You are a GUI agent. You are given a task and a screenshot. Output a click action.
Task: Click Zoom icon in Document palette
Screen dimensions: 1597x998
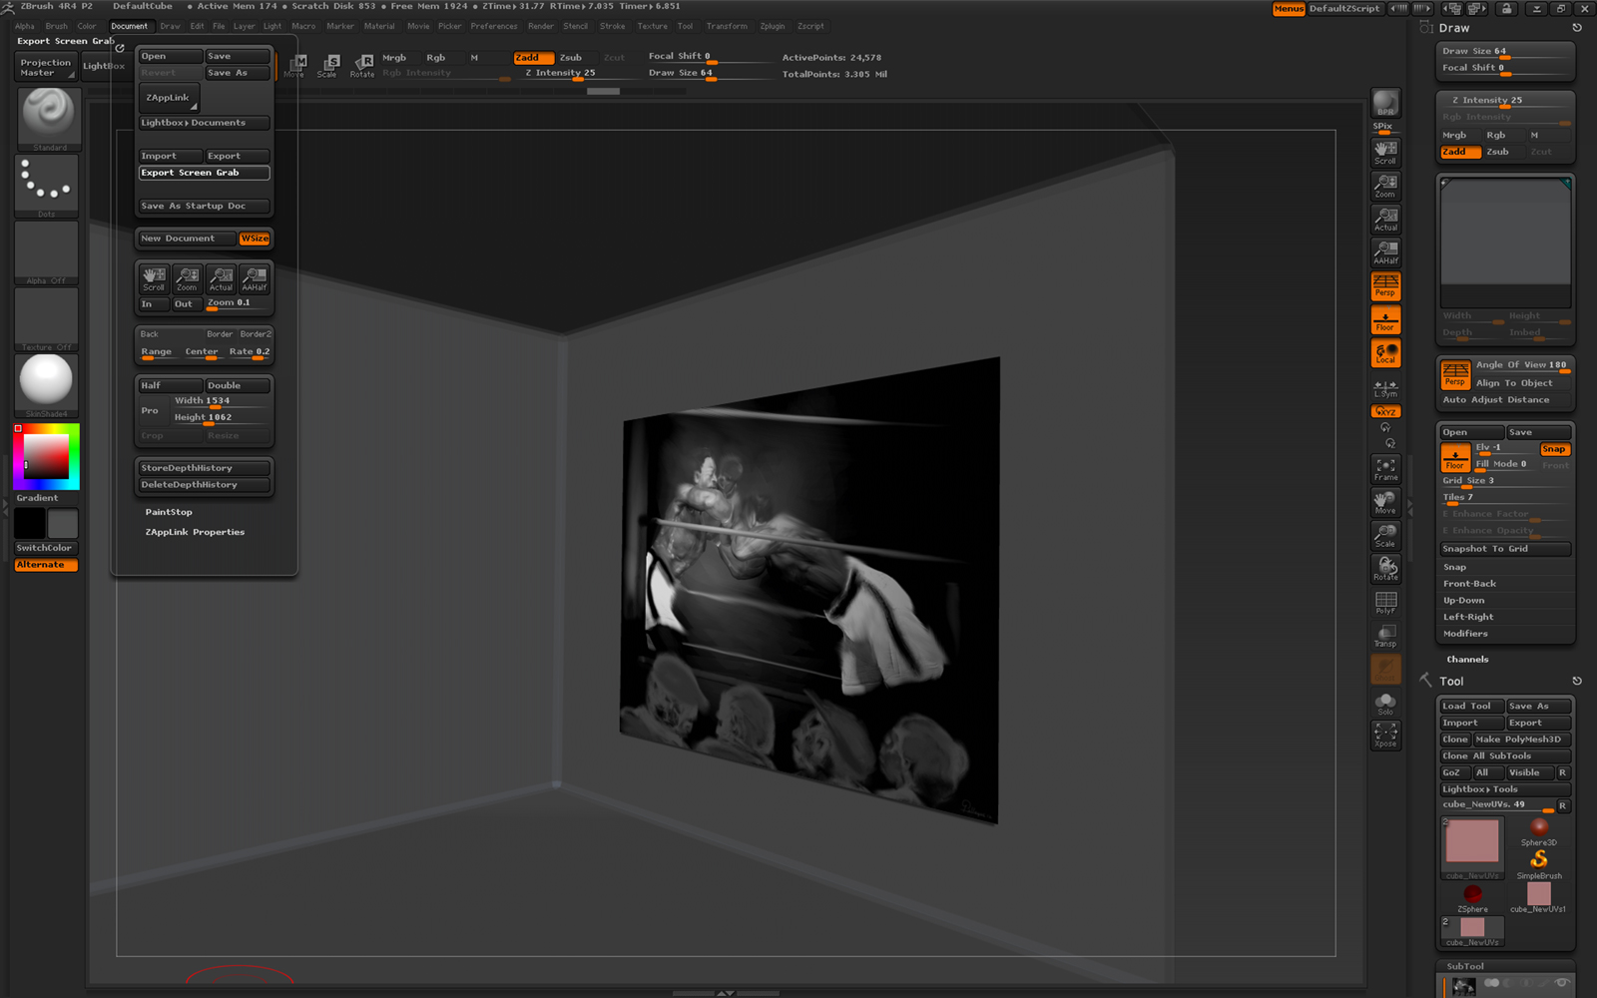pyautogui.click(x=187, y=278)
